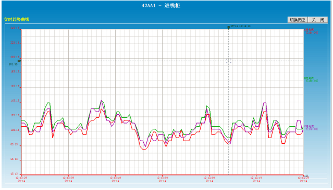333x190 pixels.
Task: Click the cursor timestamp label 09-14 12:14:13
Action: tap(240, 26)
